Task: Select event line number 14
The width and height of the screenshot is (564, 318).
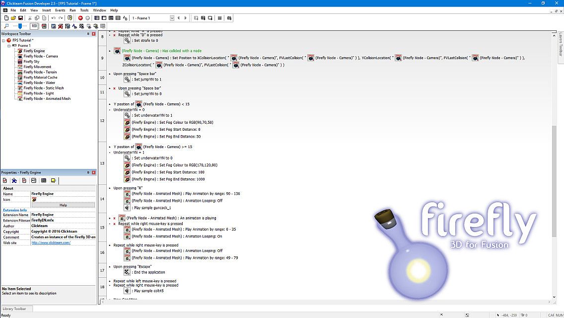Action: [x=102, y=199]
